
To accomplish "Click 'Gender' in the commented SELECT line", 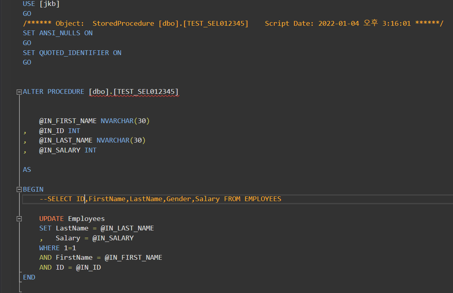I will coord(178,199).
